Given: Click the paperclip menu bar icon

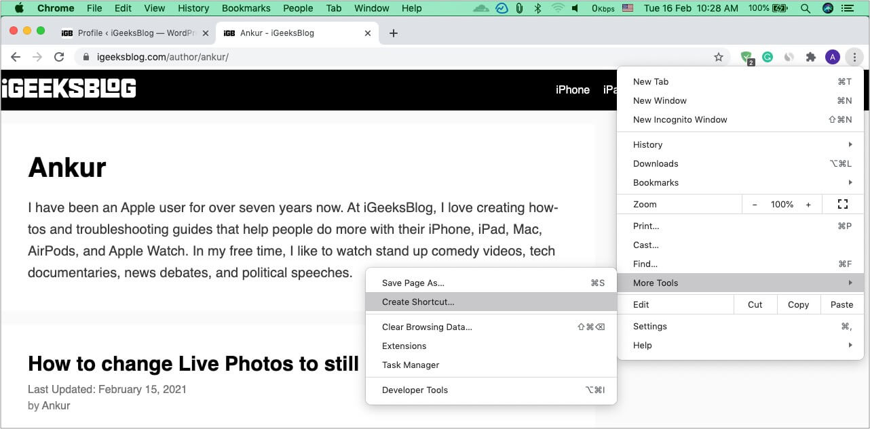Looking at the screenshot, I should click(519, 8).
